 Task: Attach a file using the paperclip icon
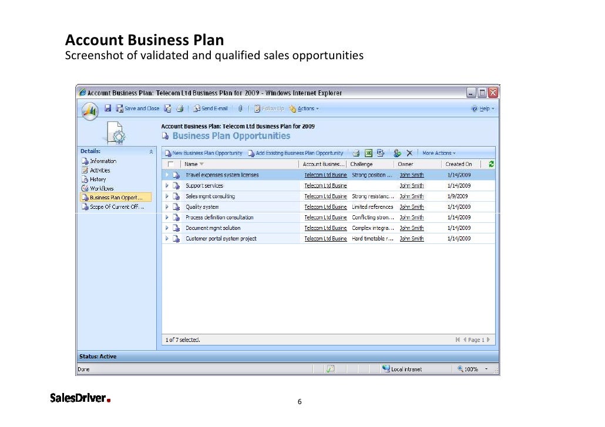point(240,109)
